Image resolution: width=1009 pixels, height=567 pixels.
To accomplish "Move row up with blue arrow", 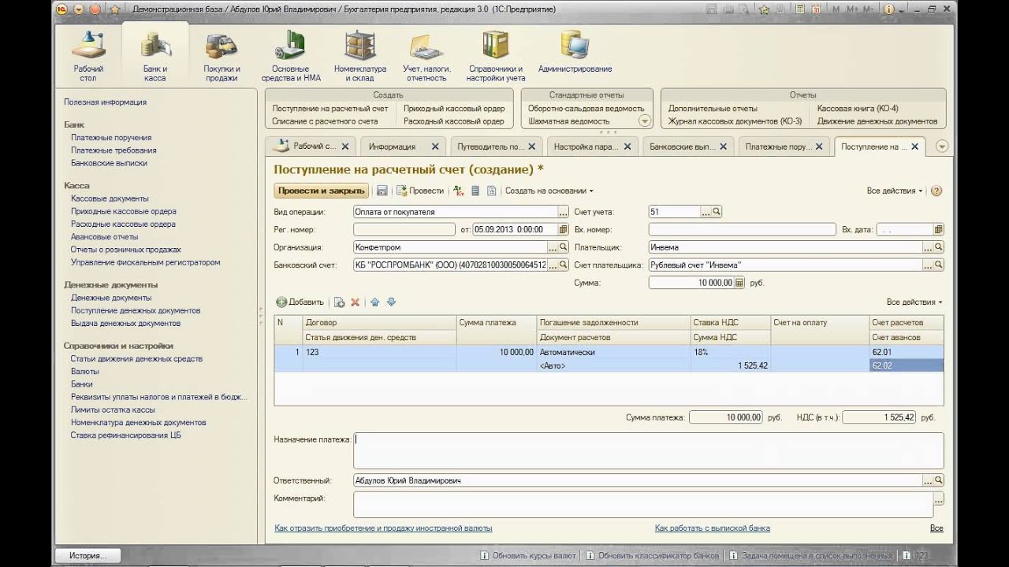I will click(374, 302).
